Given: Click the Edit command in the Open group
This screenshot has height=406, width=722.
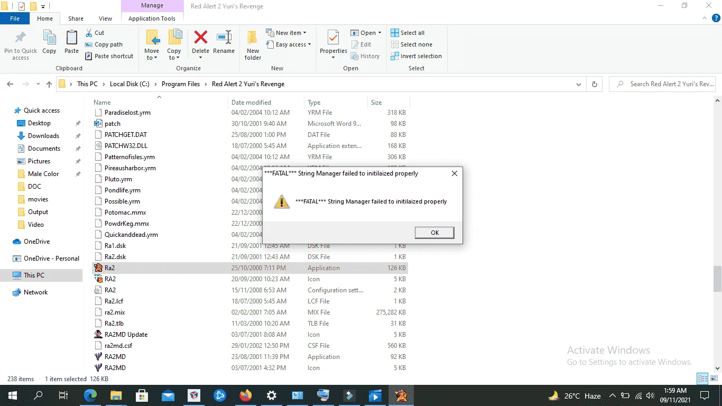Looking at the screenshot, I should (361, 44).
